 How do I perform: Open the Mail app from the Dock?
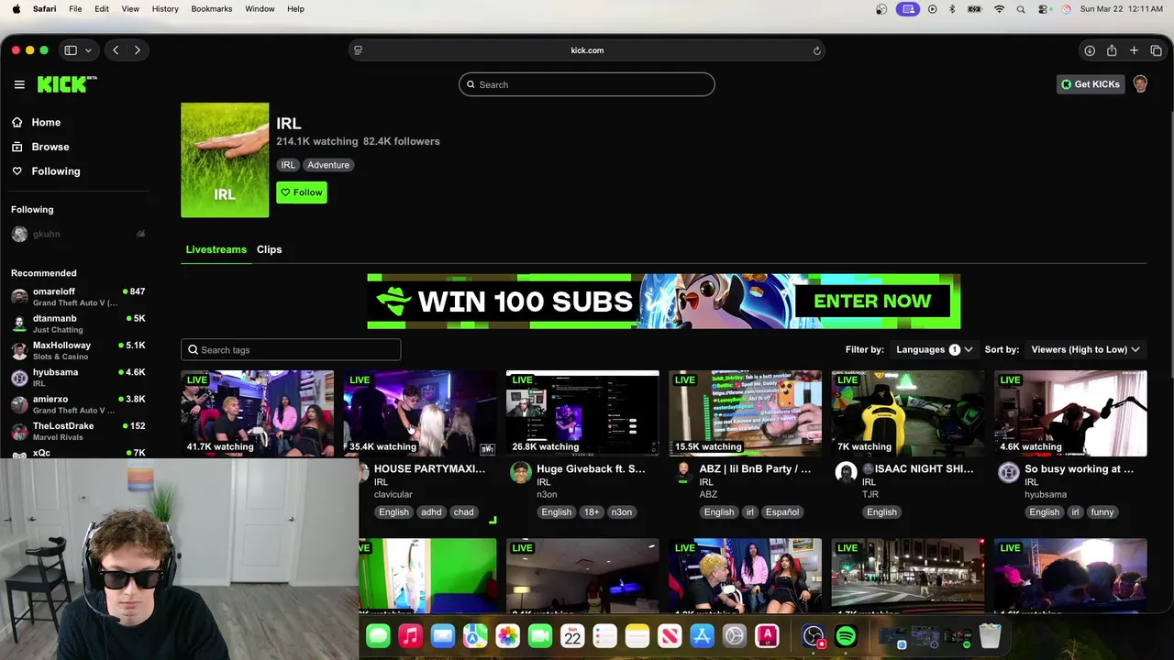[442, 636]
